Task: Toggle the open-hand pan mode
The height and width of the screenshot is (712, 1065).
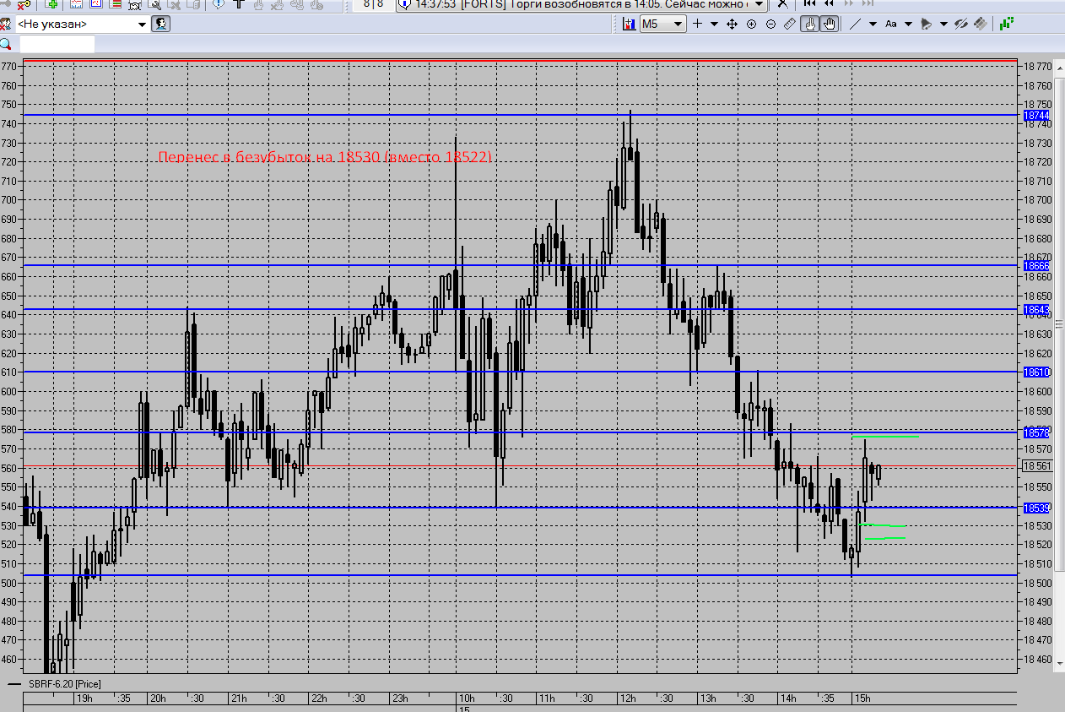Action: 829,24
